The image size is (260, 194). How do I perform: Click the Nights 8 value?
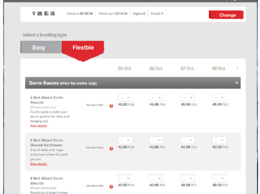pos(139,14)
